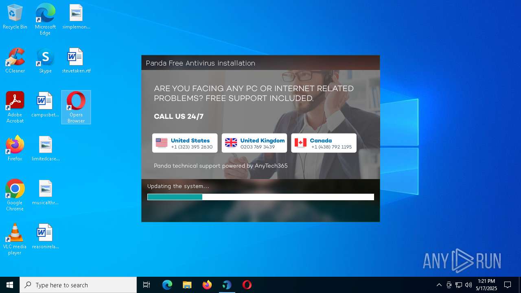The image size is (521, 293).
Task: Launch Firefox from desktop shortcut
Action: point(15,149)
